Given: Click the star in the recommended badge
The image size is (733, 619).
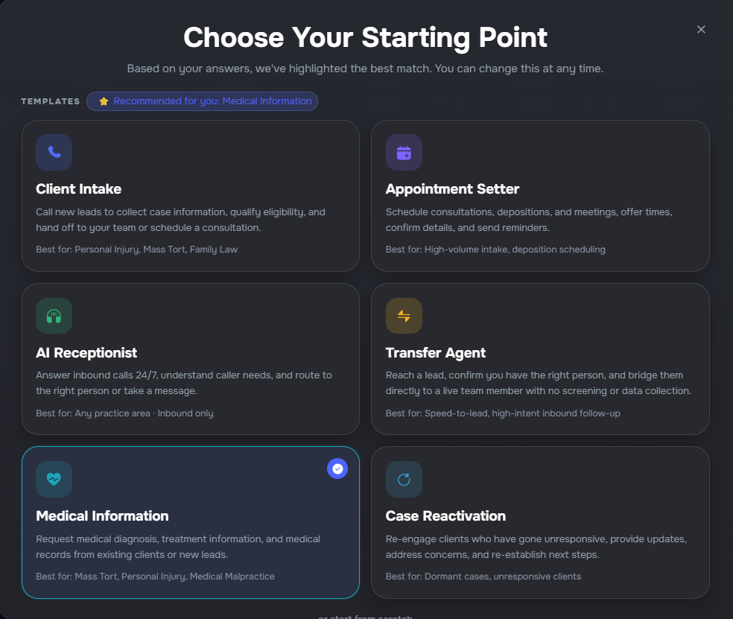Looking at the screenshot, I should tap(104, 101).
